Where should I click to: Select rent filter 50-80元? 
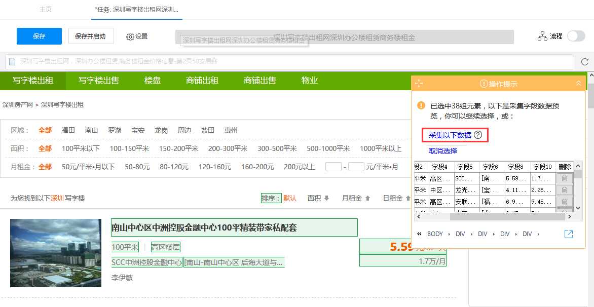137,167
